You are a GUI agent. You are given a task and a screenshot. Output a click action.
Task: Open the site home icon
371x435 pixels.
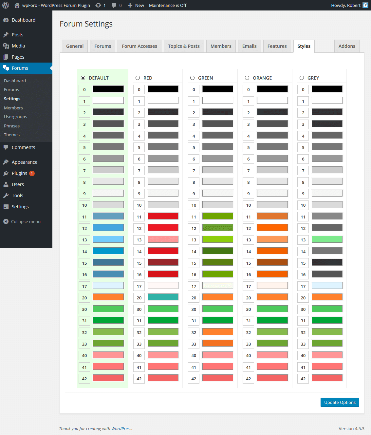17,5
